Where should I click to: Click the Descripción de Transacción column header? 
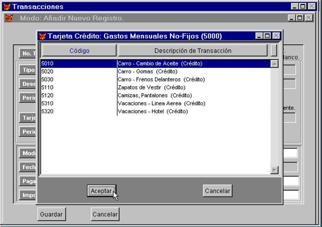[193, 51]
